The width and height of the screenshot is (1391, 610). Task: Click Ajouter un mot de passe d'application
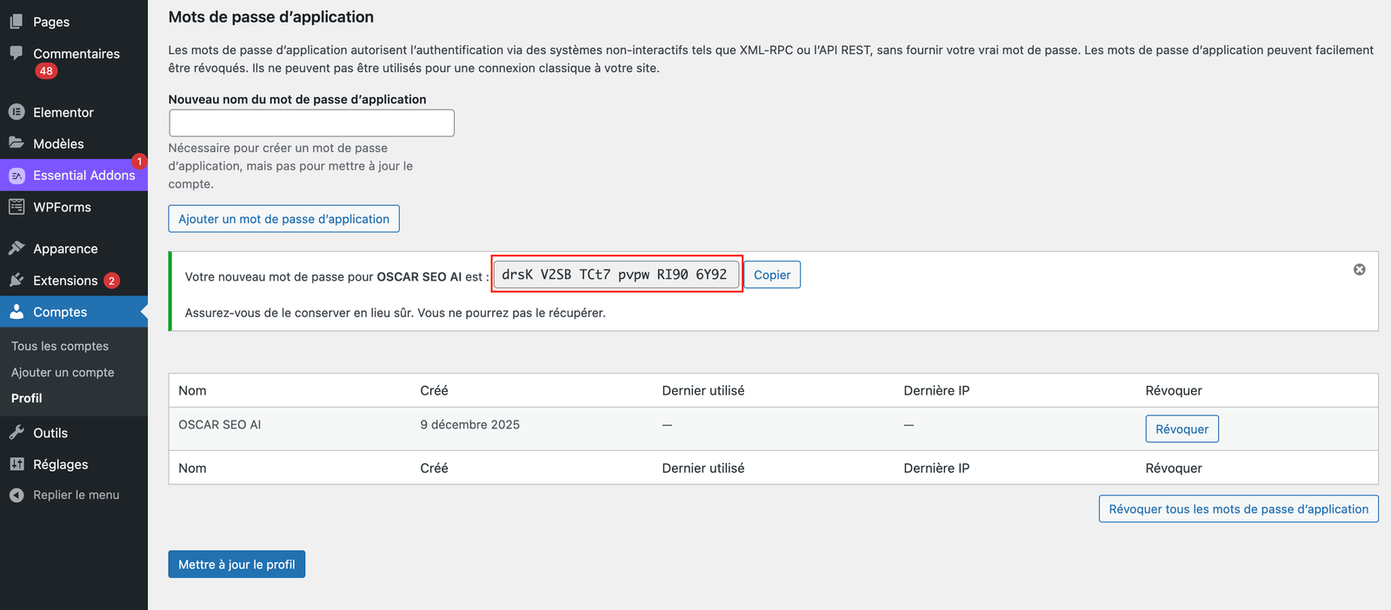click(283, 219)
